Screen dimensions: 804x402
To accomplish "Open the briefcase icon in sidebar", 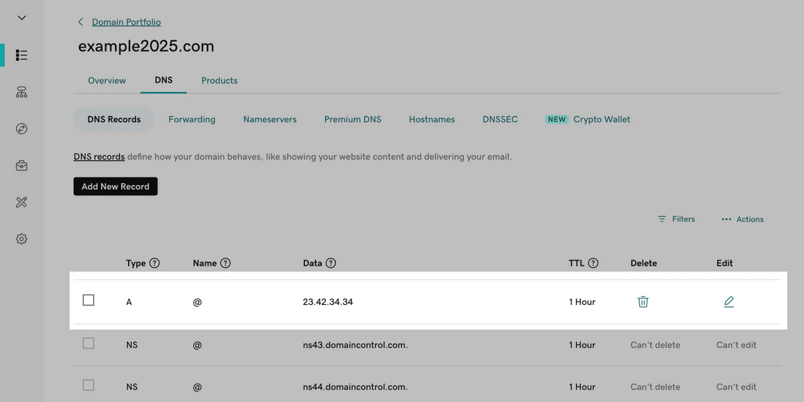I will pyautogui.click(x=21, y=165).
